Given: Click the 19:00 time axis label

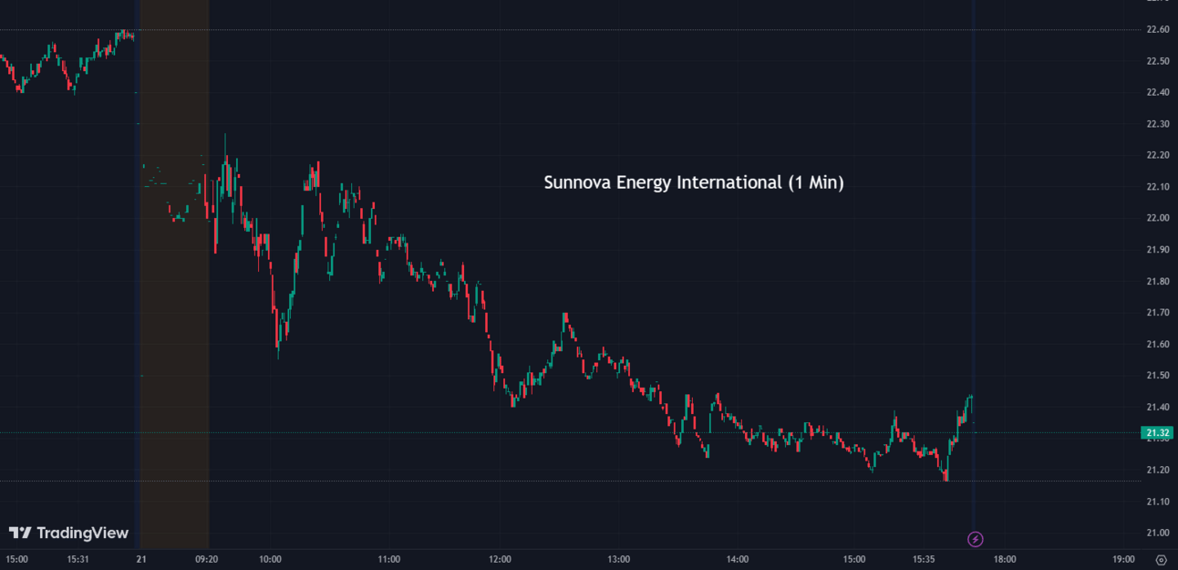Looking at the screenshot, I should (1123, 559).
